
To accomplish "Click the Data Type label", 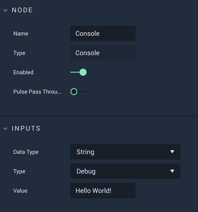I will click(x=26, y=152).
